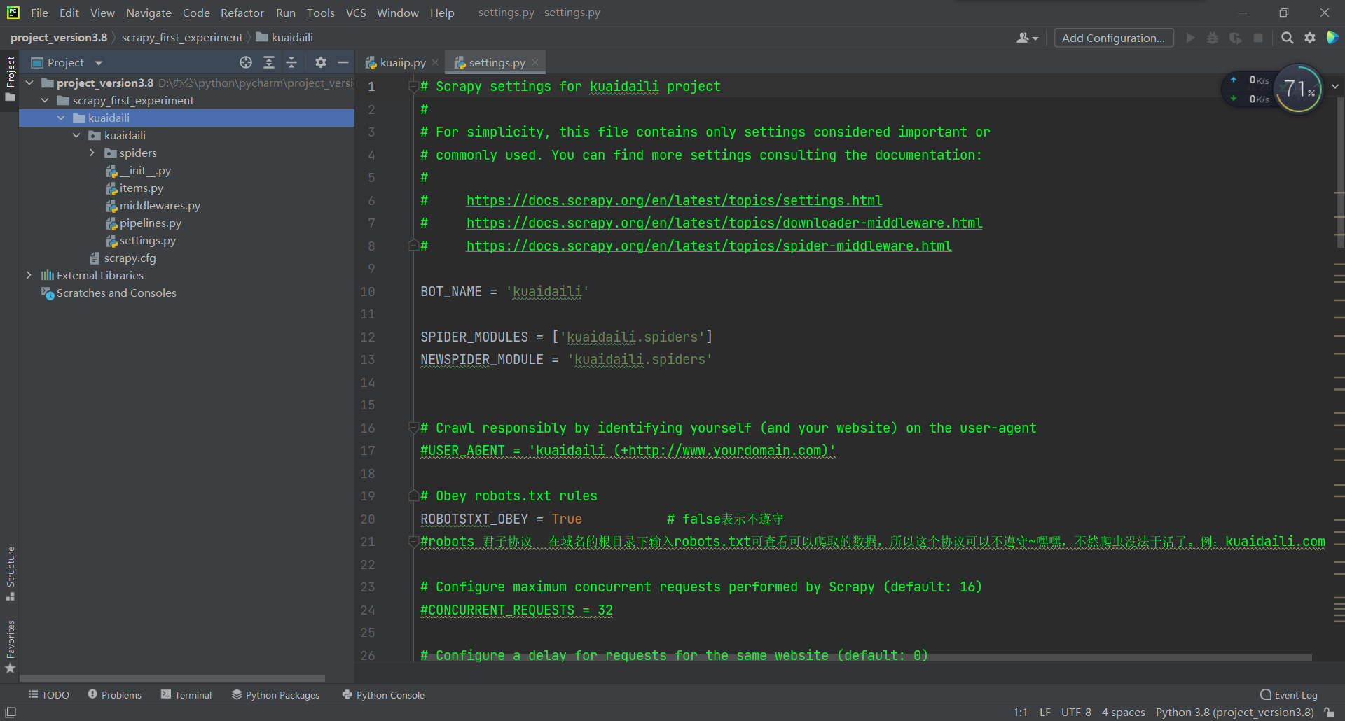Collapse scrapy_first_experiment folder
This screenshot has height=721, width=1345.
[45, 100]
